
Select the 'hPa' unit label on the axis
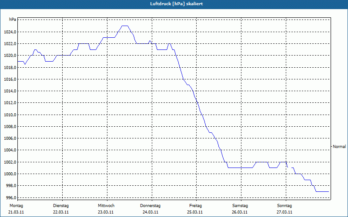click(x=13, y=20)
